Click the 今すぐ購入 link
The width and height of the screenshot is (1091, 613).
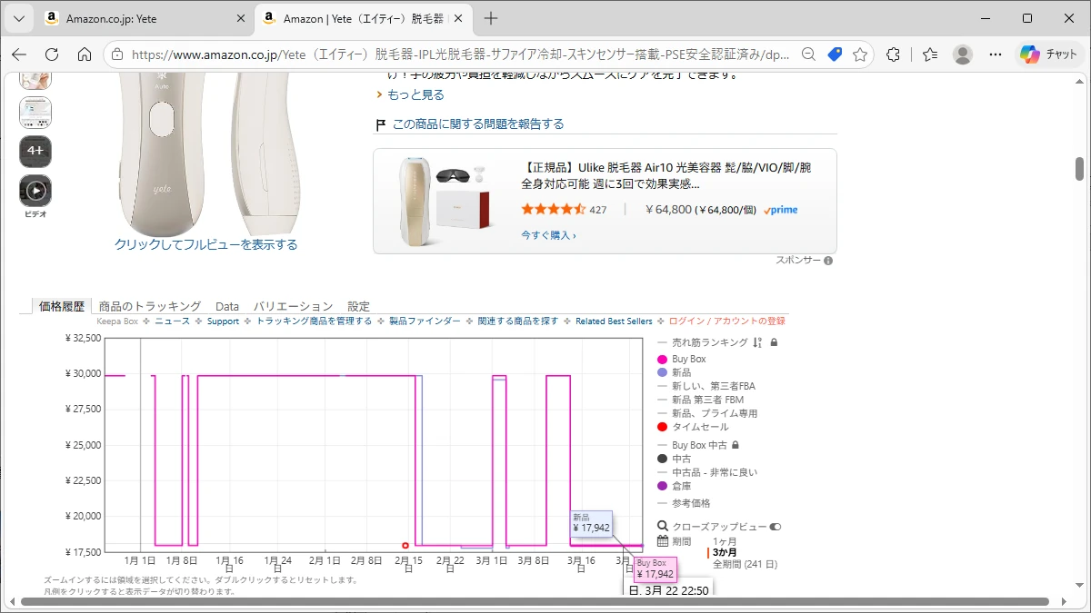(548, 235)
